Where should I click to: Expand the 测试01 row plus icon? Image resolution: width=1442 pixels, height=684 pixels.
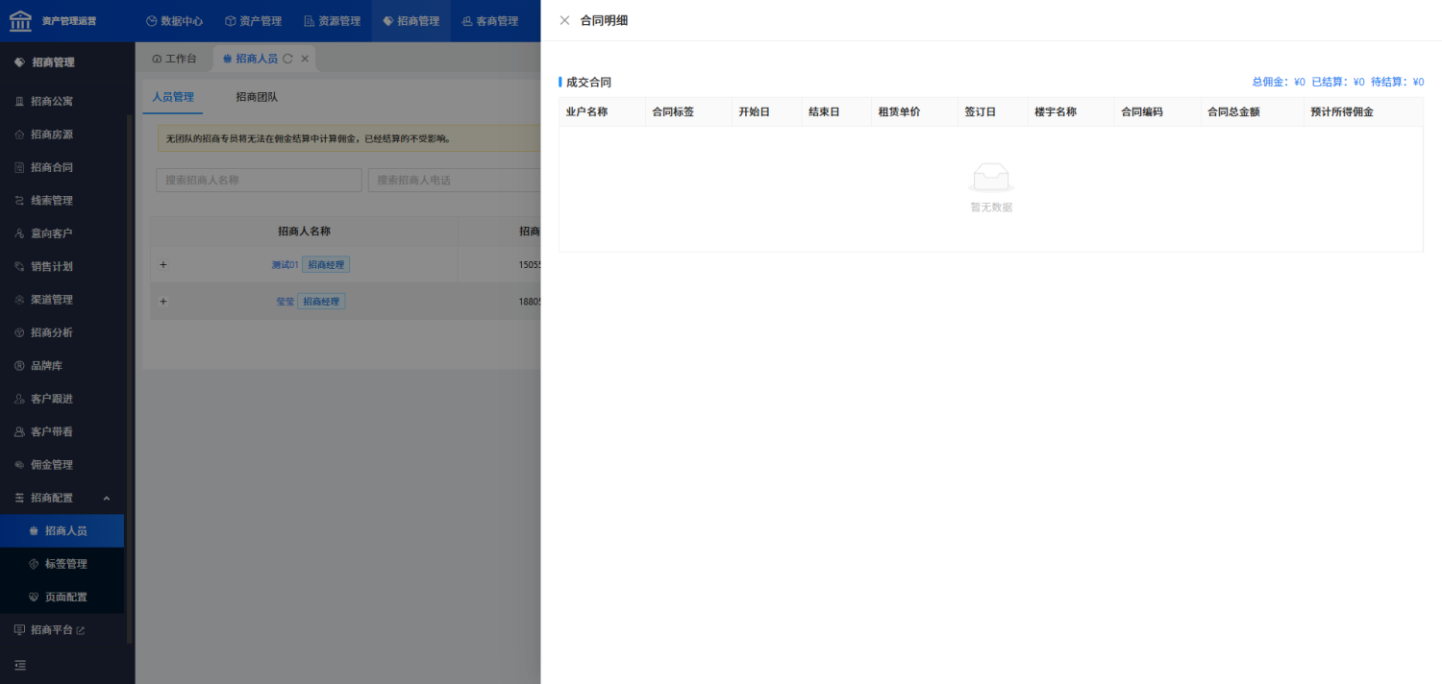pyautogui.click(x=162, y=265)
